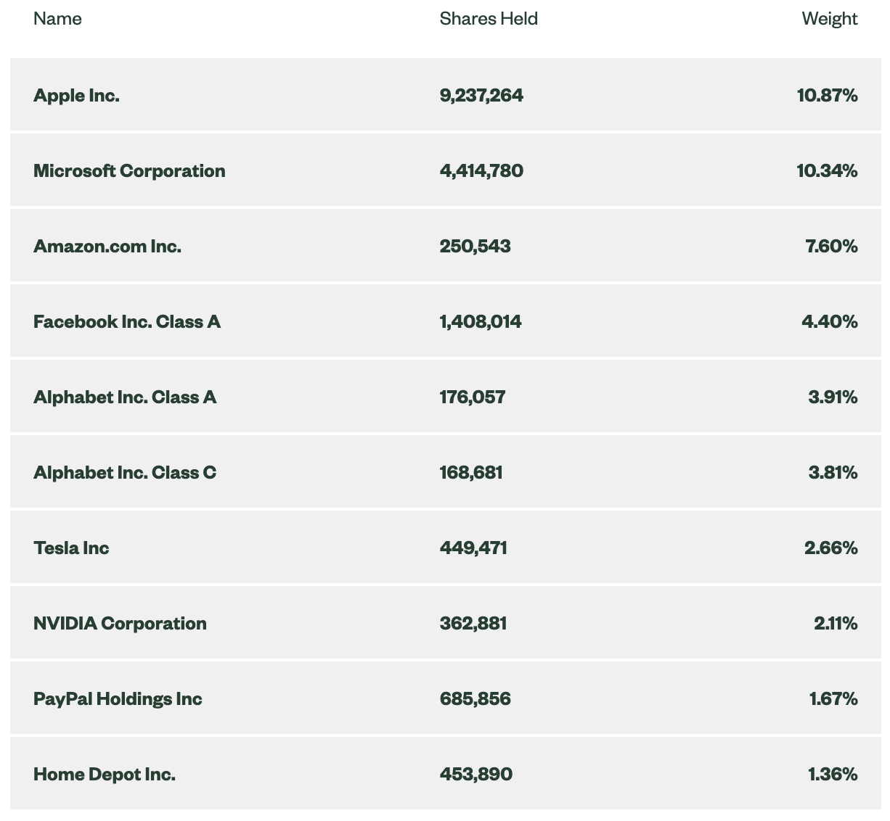
Task: Click the shares value 168,681
Action: pos(471,472)
